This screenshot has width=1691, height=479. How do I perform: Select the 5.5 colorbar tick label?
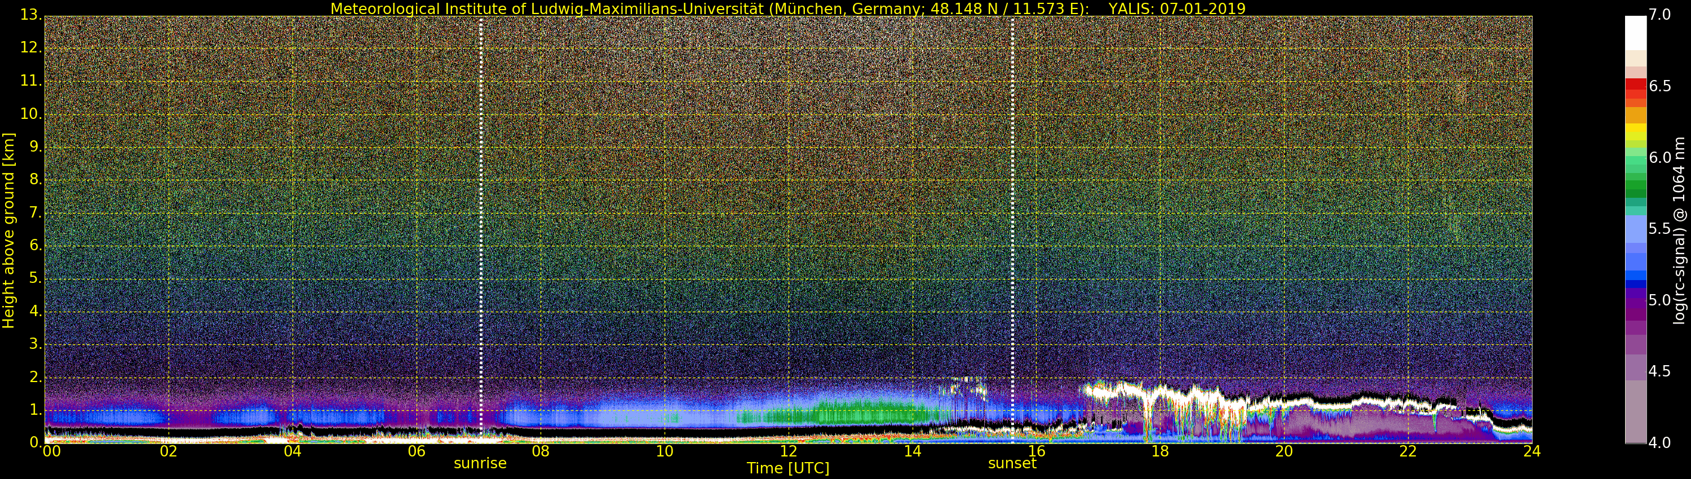point(1660,229)
